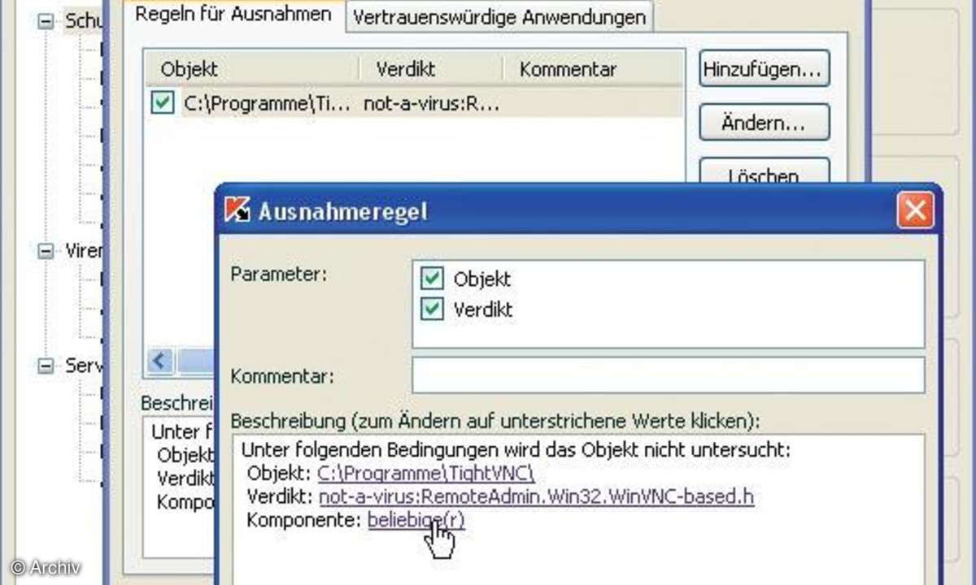Uncheck the C:\Programme\Ti... rule checkbox
976x585 pixels.
[163, 103]
